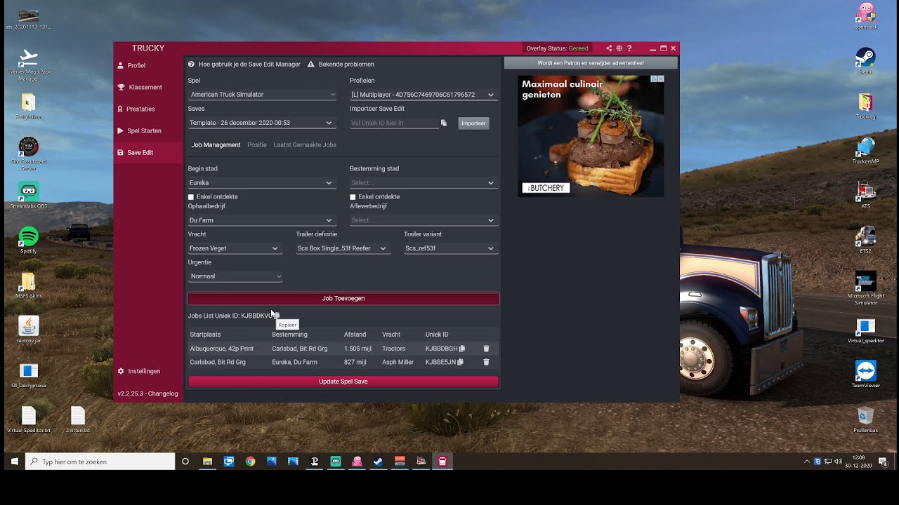The height and width of the screenshot is (505, 899).
Task: Open TeamViewer desktop shortcut
Action: pyautogui.click(x=865, y=375)
